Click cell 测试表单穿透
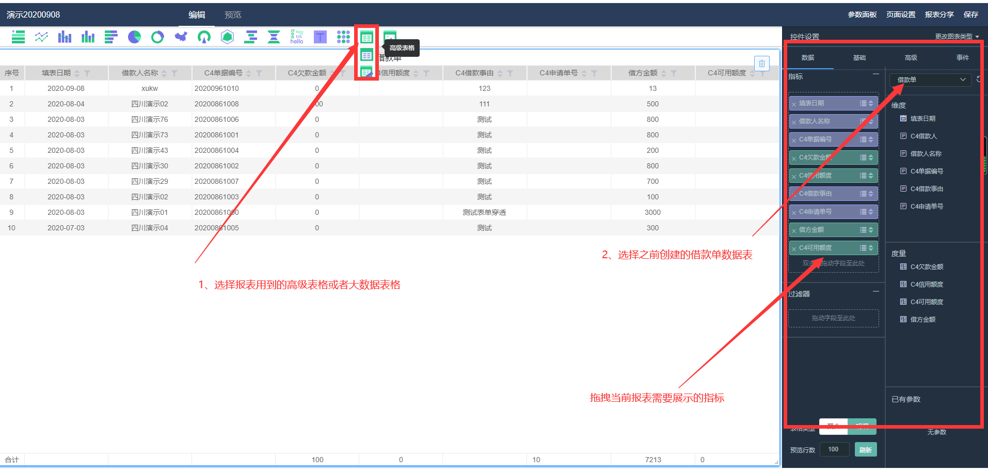Image resolution: width=988 pixels, height=471 pixels. (x=484, y=212)
